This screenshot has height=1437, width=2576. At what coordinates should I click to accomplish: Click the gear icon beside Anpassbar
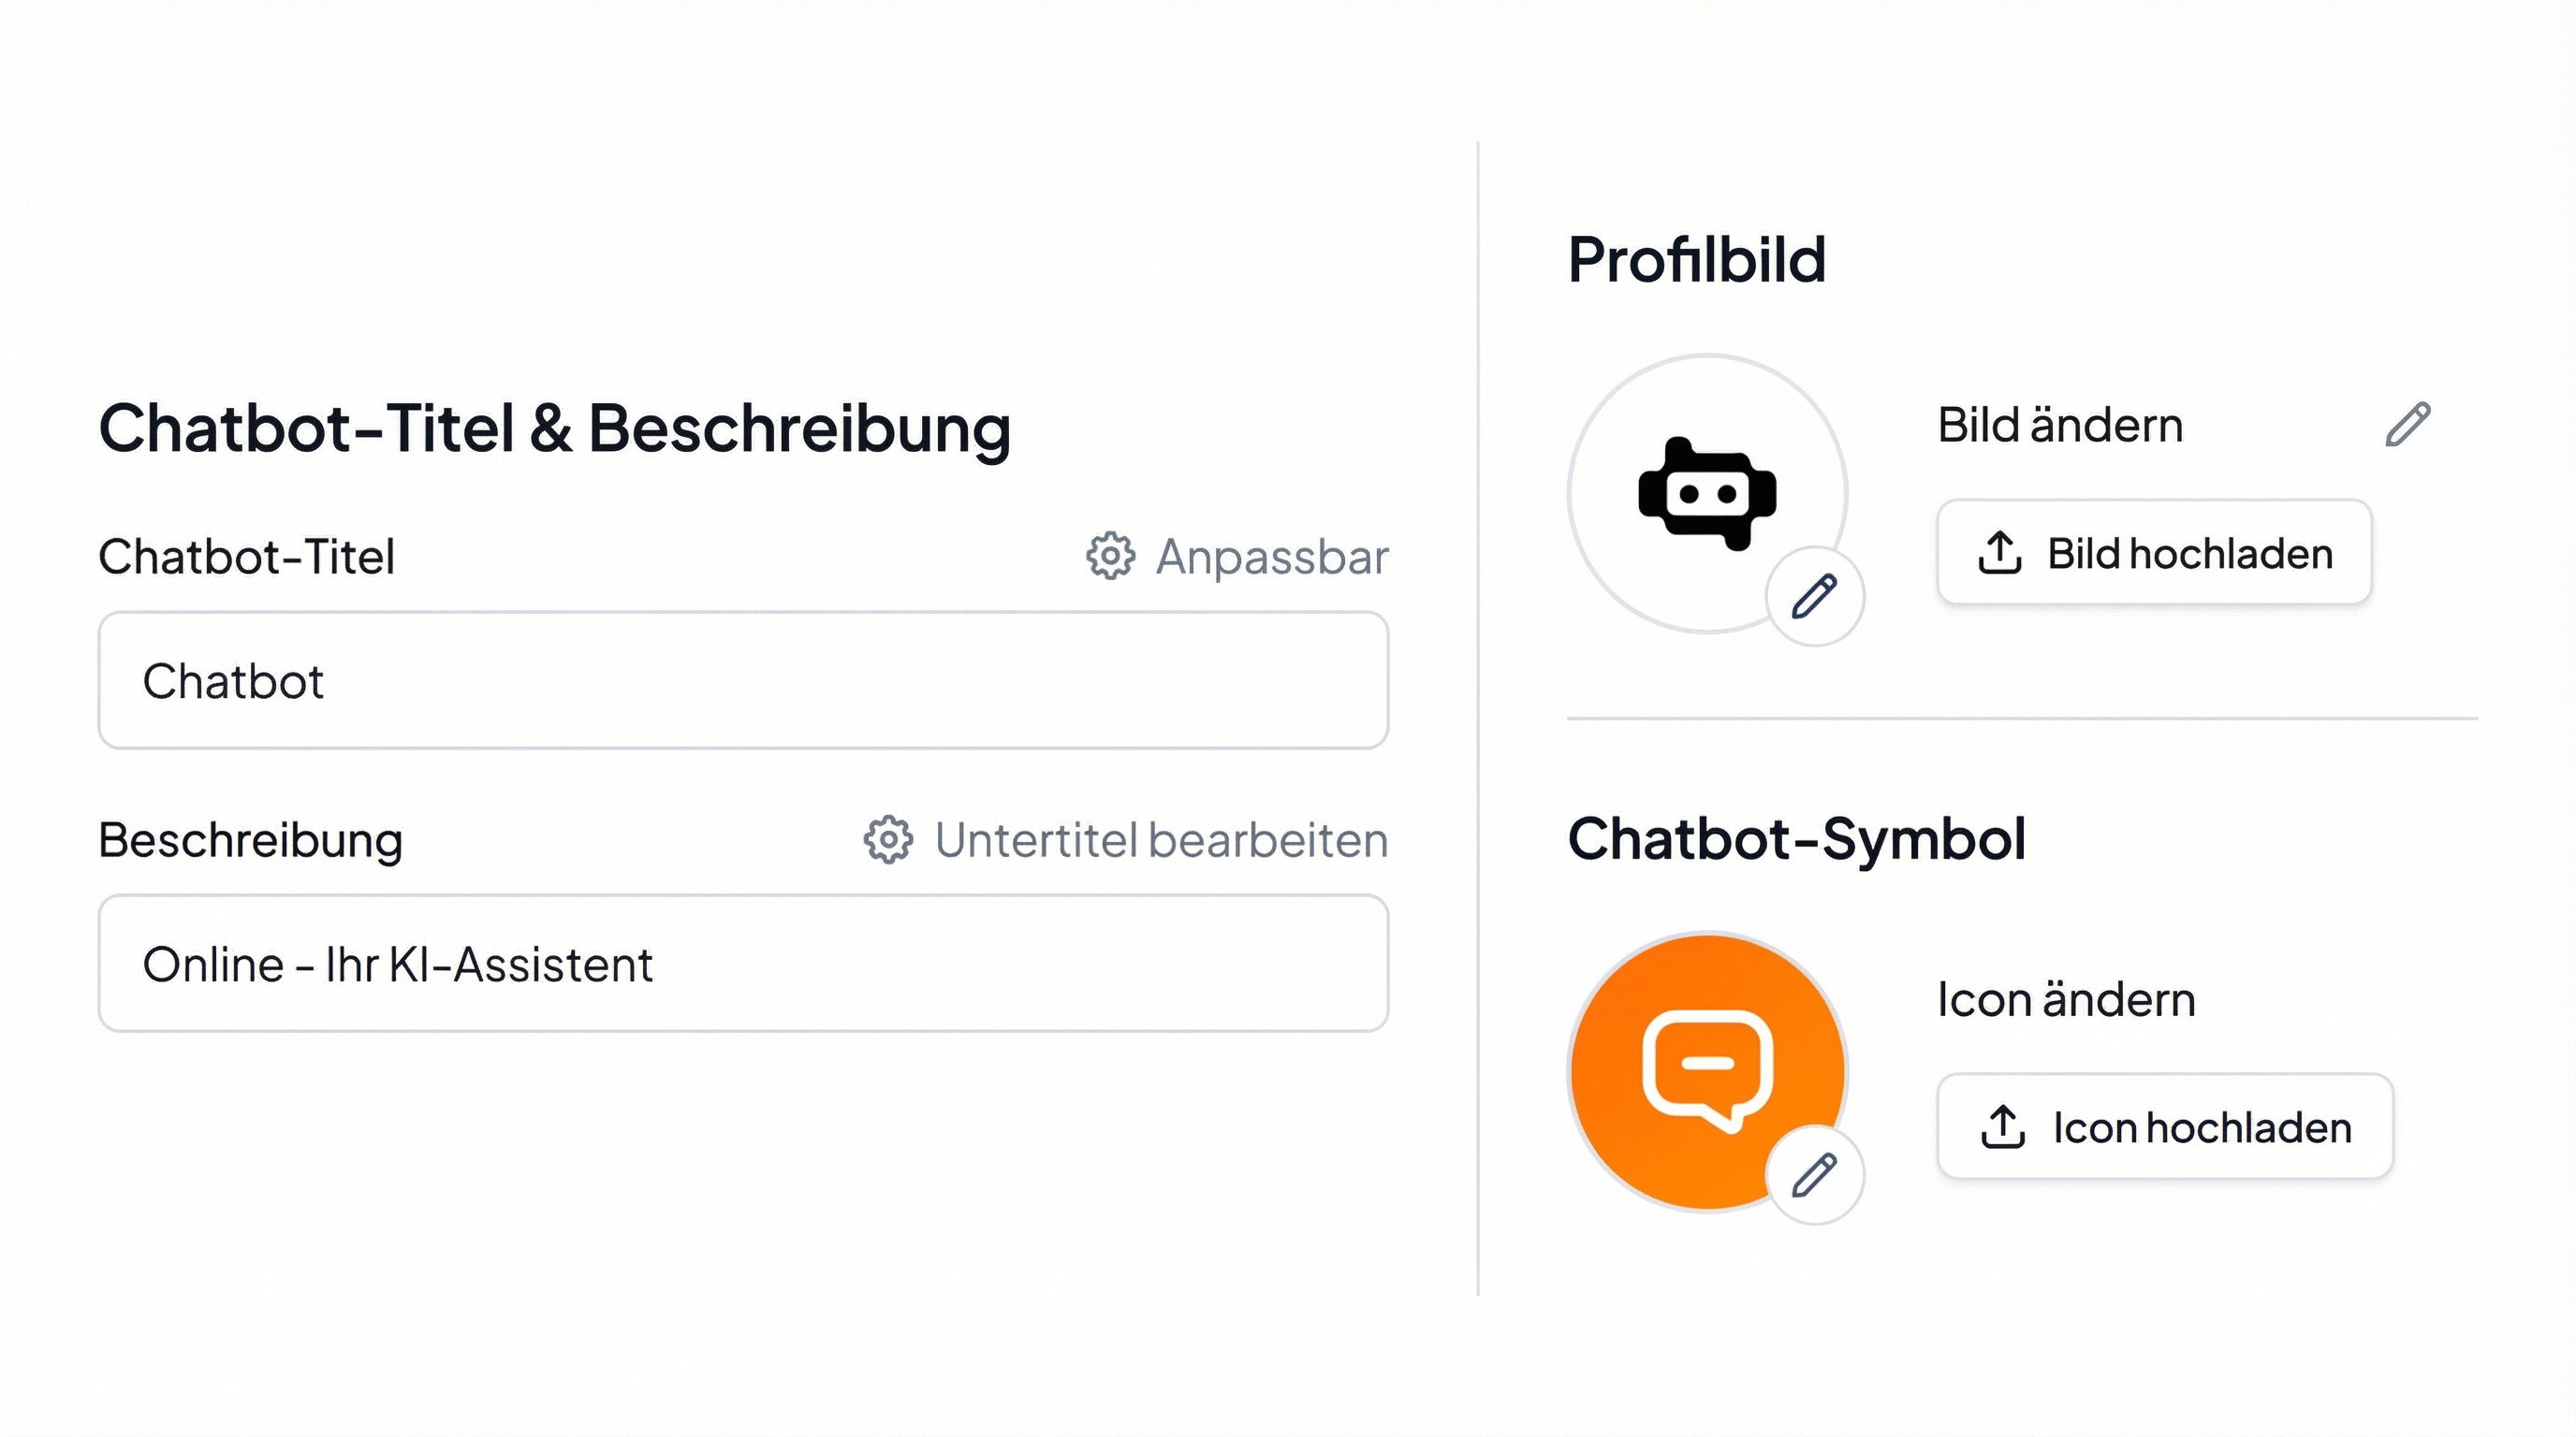click(x=1110, y=557)
